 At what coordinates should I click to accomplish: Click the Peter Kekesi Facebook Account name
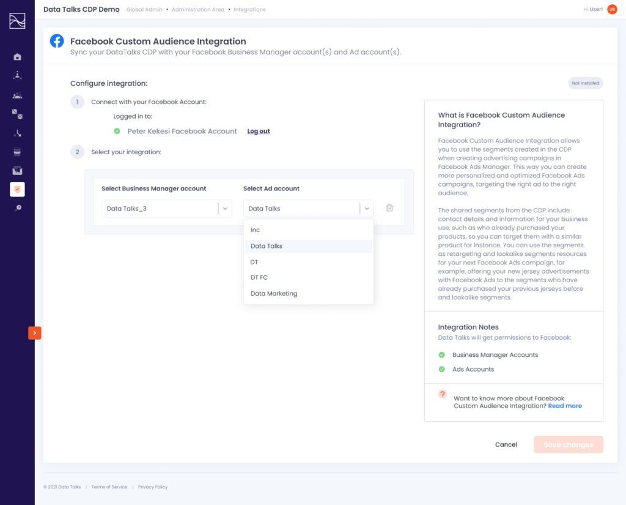click(x=182, y=131)
